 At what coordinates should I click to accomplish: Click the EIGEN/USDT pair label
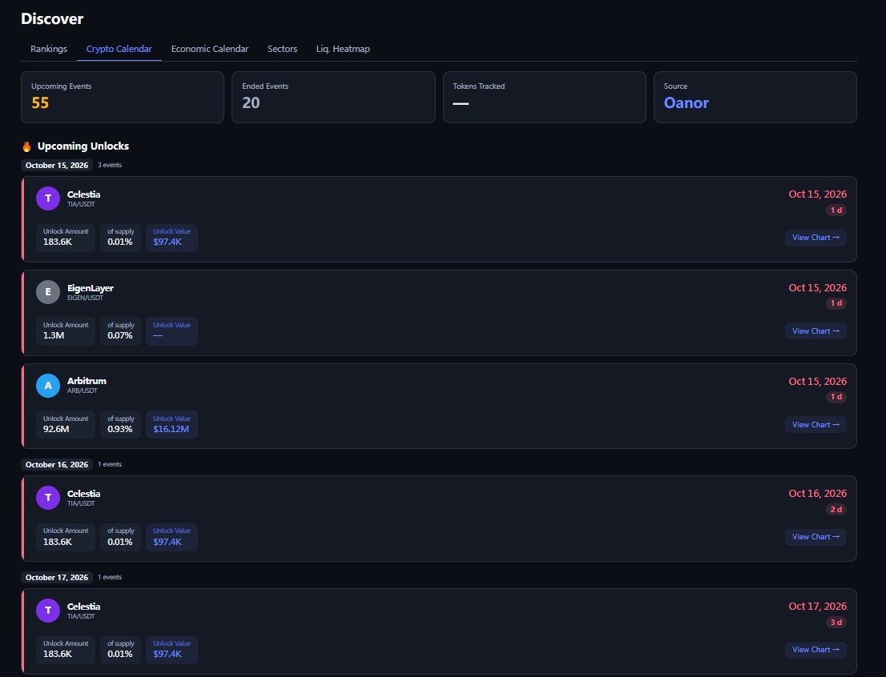86,298
